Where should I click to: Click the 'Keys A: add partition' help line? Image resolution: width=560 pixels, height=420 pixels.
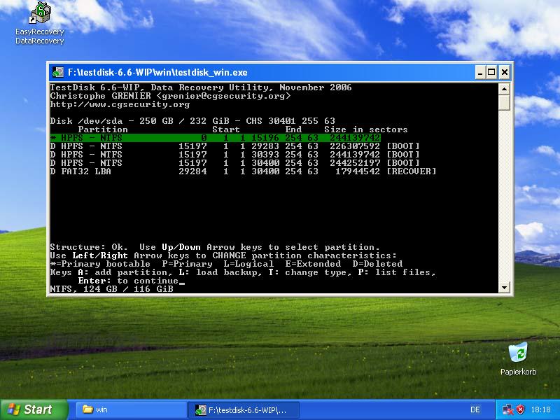243,272
